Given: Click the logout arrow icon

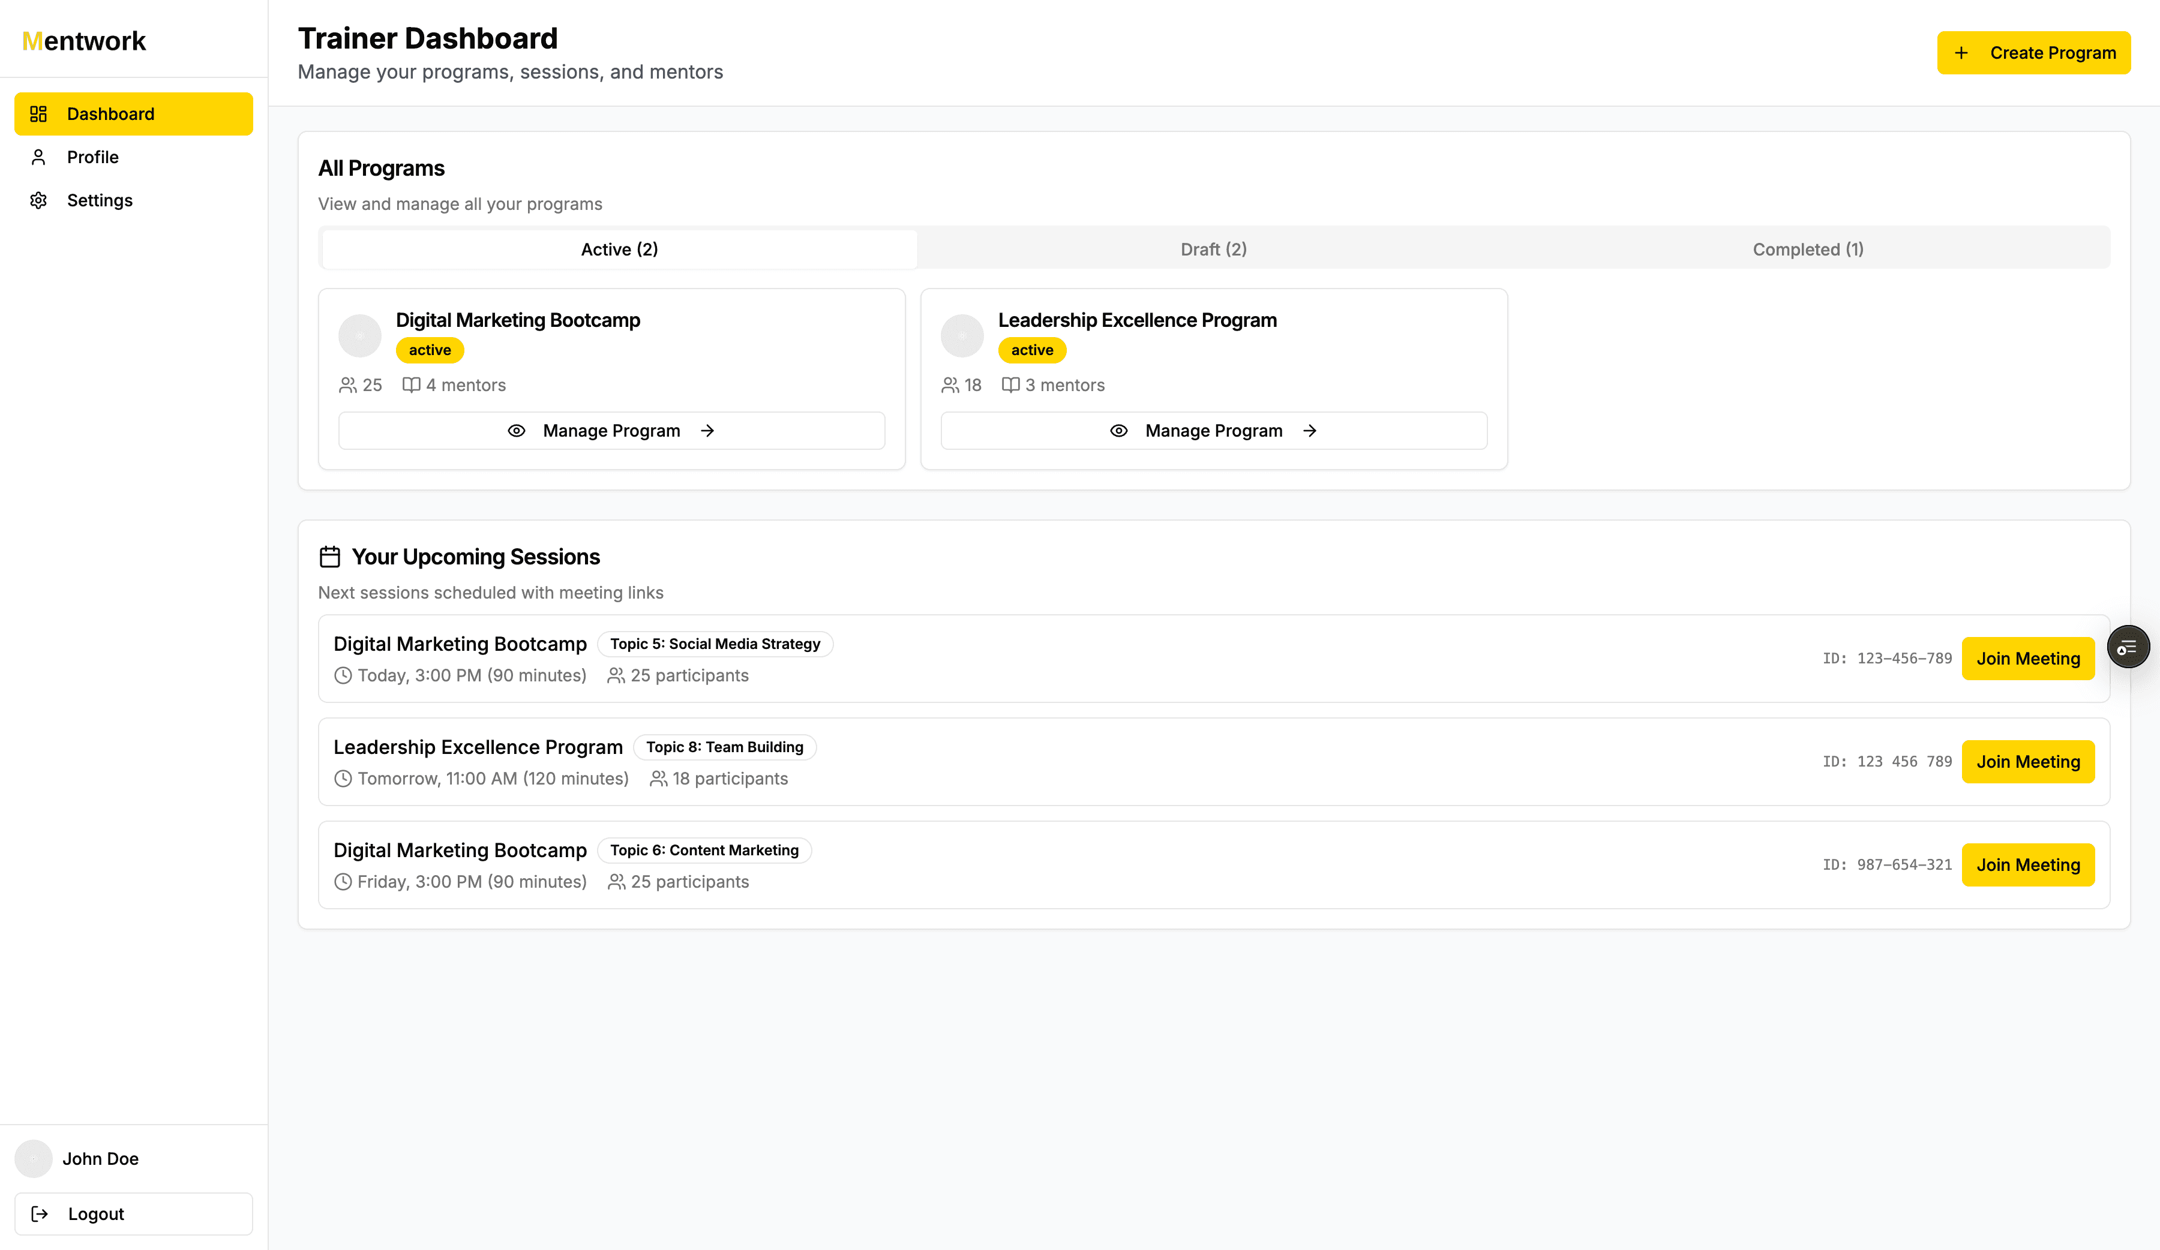Looking at the screenshot, I should [40, 1213].
